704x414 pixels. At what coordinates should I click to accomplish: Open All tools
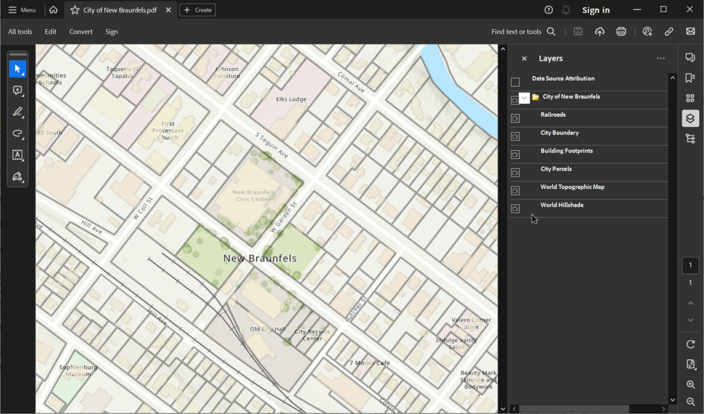click(x=20, y=31)
